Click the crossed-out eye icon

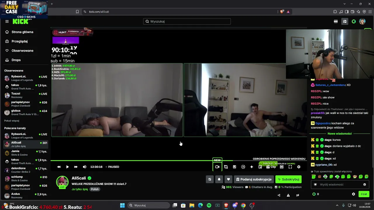click(297, 195)
